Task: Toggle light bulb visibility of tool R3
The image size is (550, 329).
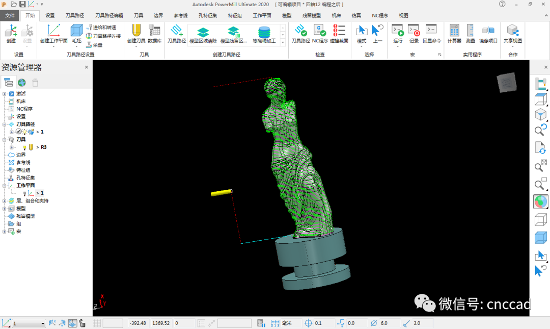Action: pos(24,147)
